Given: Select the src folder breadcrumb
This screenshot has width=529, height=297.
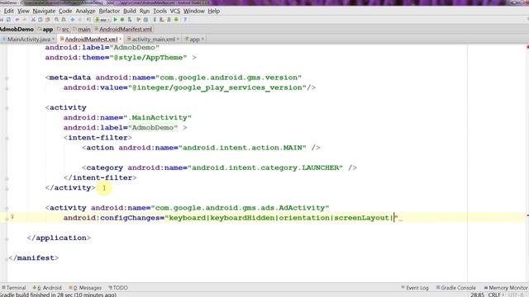Looking at the screenshot, I should [x=64, y=30].
